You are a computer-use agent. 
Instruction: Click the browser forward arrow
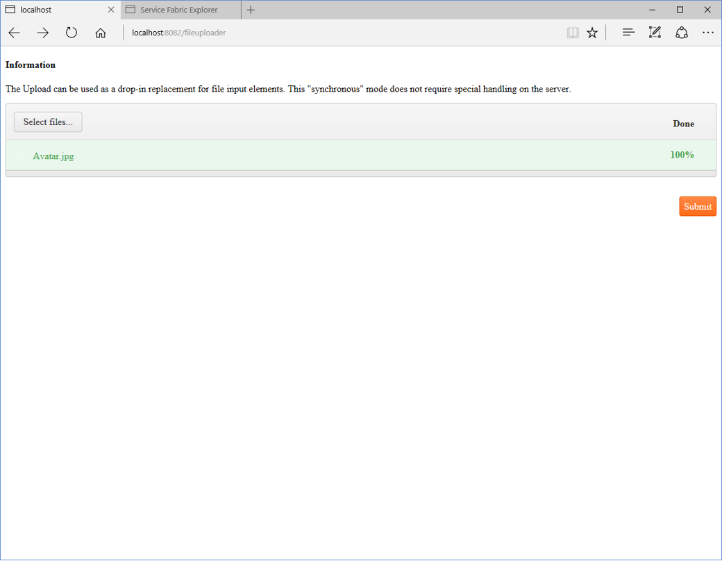pos(43,33)
